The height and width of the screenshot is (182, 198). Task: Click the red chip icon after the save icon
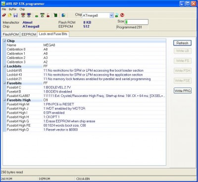click(23, 15)
